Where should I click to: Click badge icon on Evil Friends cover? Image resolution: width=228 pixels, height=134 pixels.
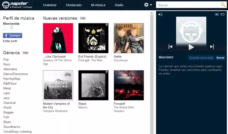click(107, 25)
